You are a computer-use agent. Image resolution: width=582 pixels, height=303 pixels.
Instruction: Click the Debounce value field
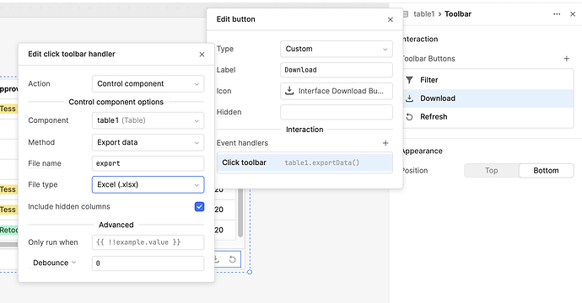tap(148, 263)
